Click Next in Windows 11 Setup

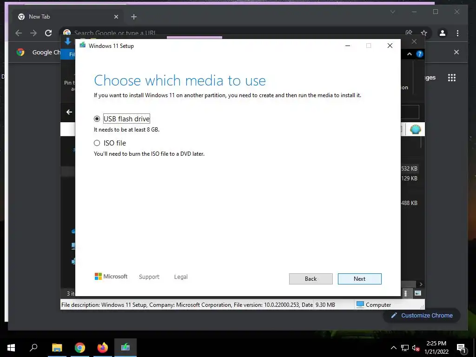359,279
